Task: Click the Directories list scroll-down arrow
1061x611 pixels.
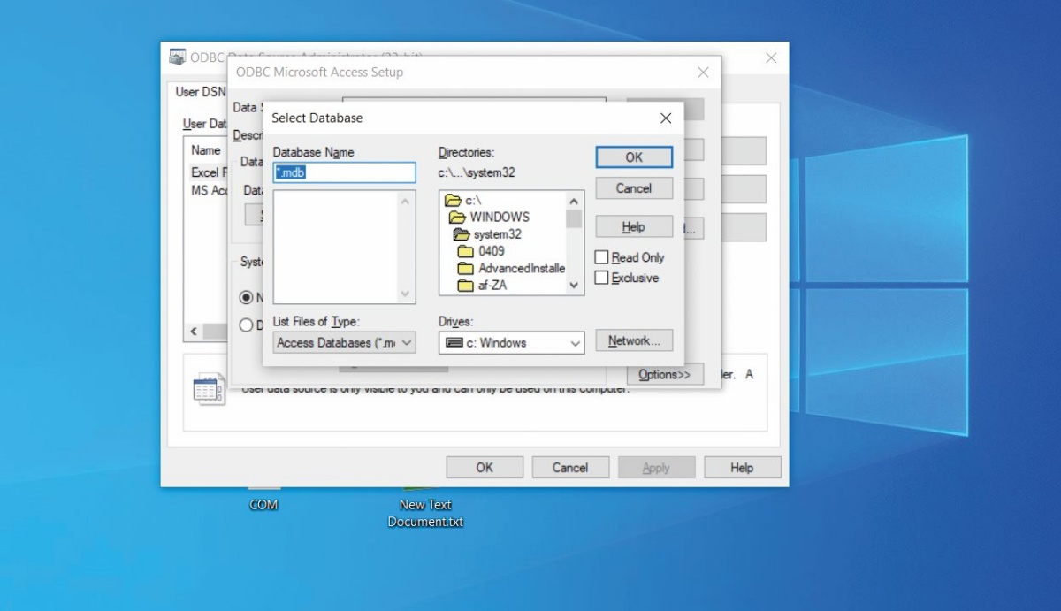Action: coord(574,286)
